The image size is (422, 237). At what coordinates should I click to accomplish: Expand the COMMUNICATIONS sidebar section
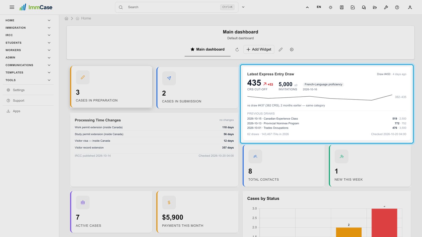pos(28,65)
